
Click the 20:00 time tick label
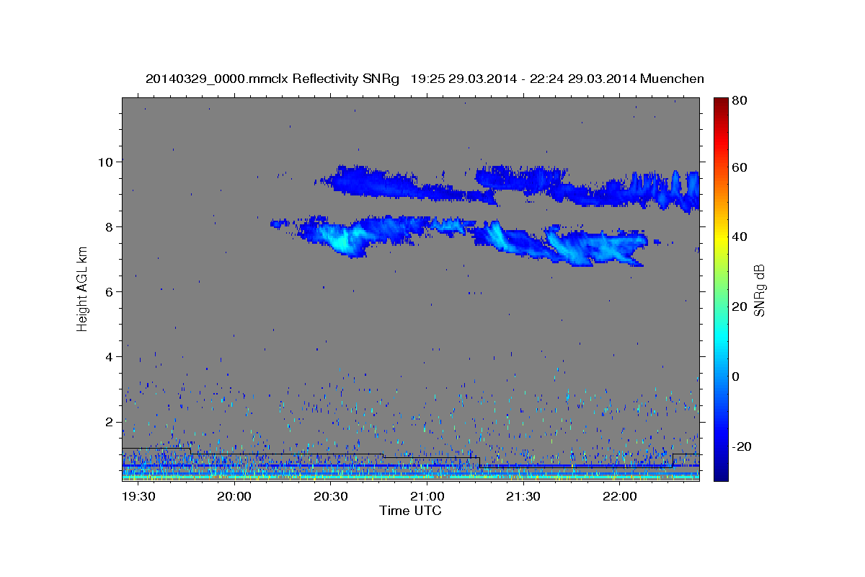pos(234,497)
